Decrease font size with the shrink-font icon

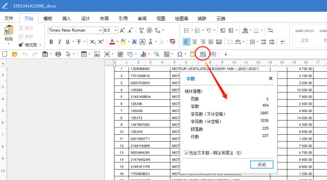pos(130,30)
